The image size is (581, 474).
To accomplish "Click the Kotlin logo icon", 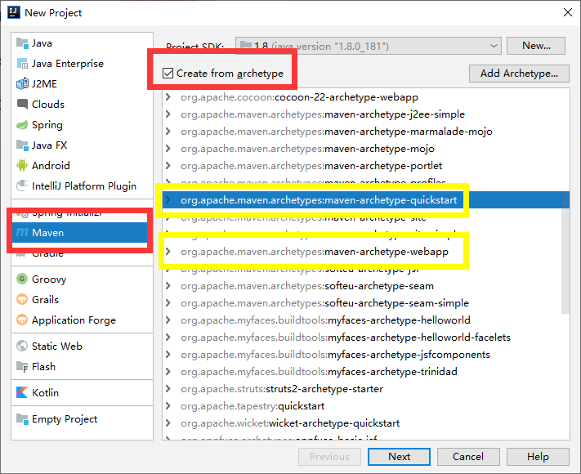I will click(22, 392).
